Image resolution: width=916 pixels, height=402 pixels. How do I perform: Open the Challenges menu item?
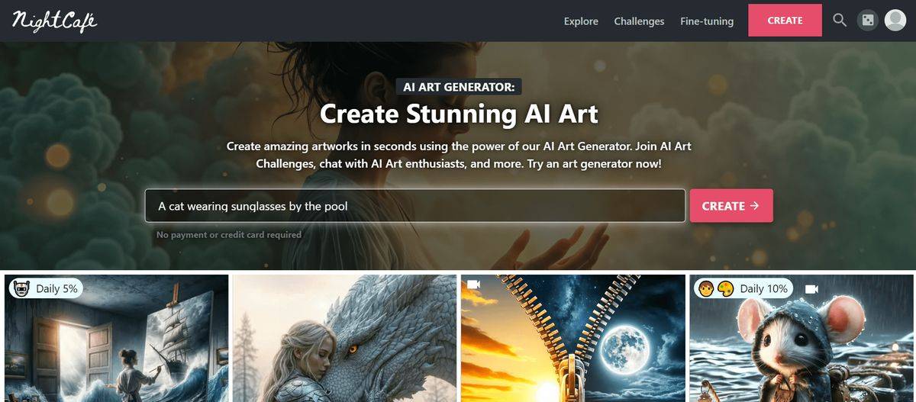(x=639, y=21)
